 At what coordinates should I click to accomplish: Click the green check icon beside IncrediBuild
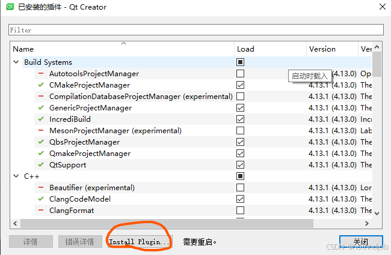[41, 119]
